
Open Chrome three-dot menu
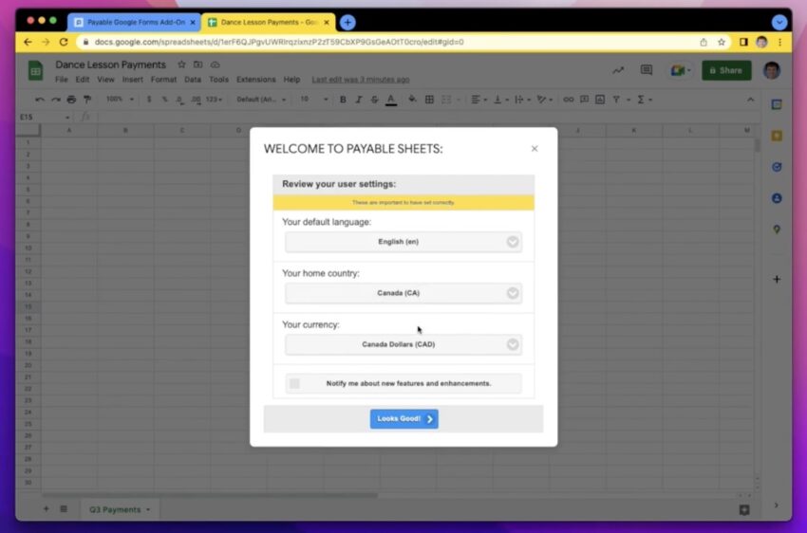click(x=779, y=42)
